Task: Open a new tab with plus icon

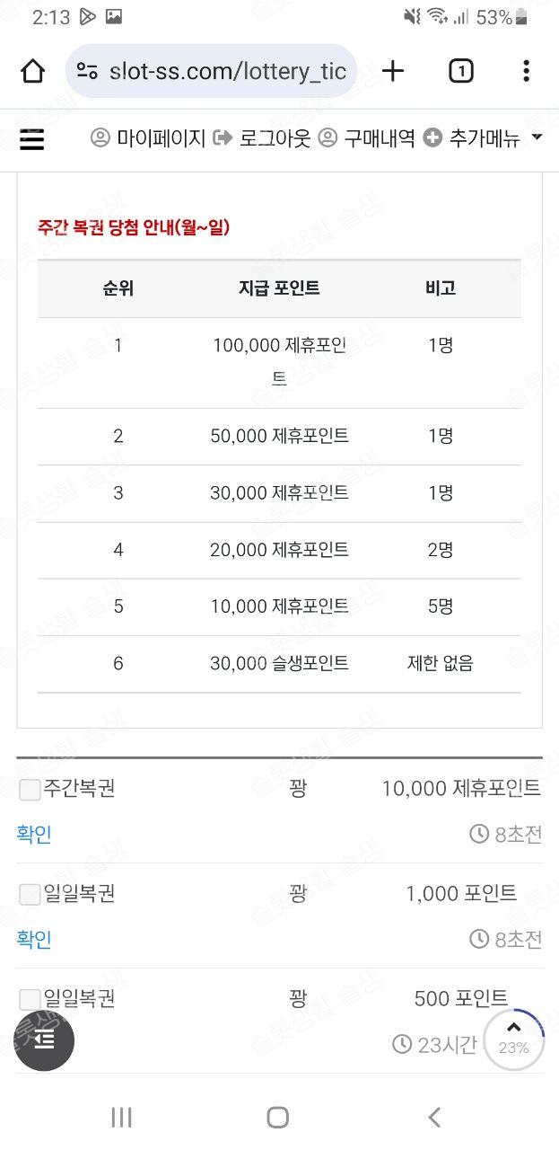Action: [393, 71]
